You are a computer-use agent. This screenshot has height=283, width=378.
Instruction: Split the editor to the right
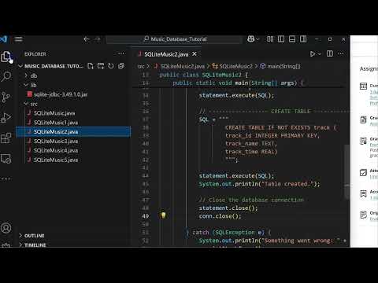pyautogui.click(x=330, y=53)
